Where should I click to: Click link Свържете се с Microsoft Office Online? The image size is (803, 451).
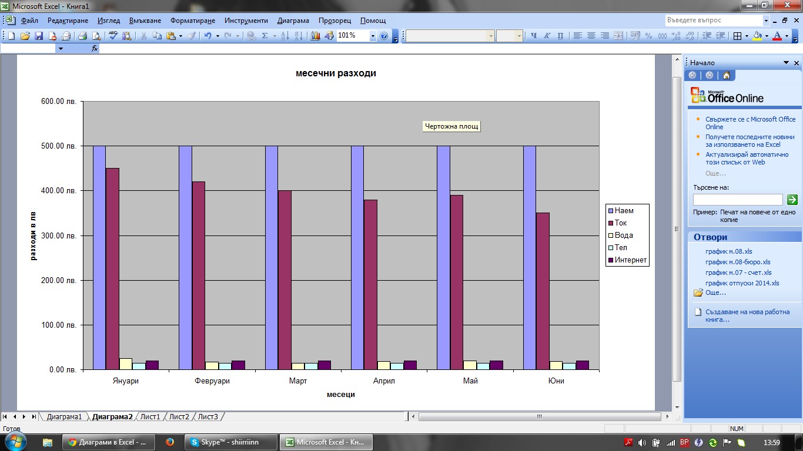750,123
